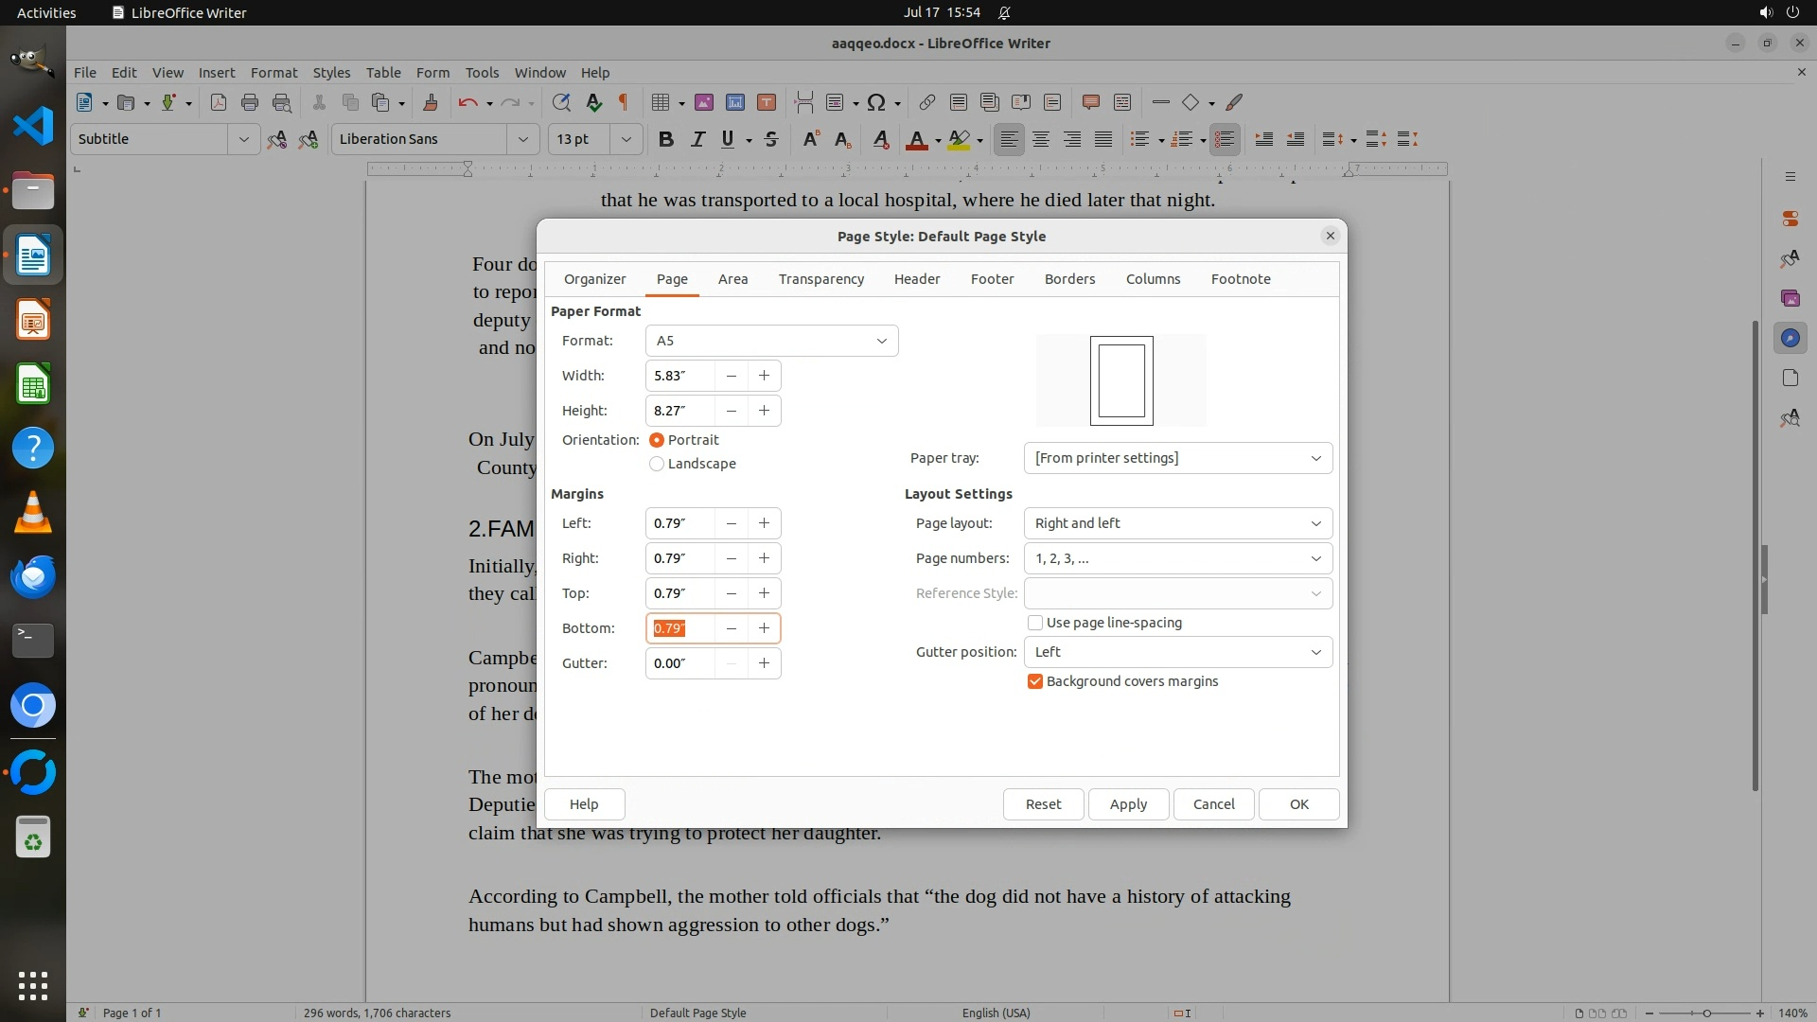Screen dimensions: 1817x1022
Task: Click the Italic formatting icon
Action: coord(697,139)
